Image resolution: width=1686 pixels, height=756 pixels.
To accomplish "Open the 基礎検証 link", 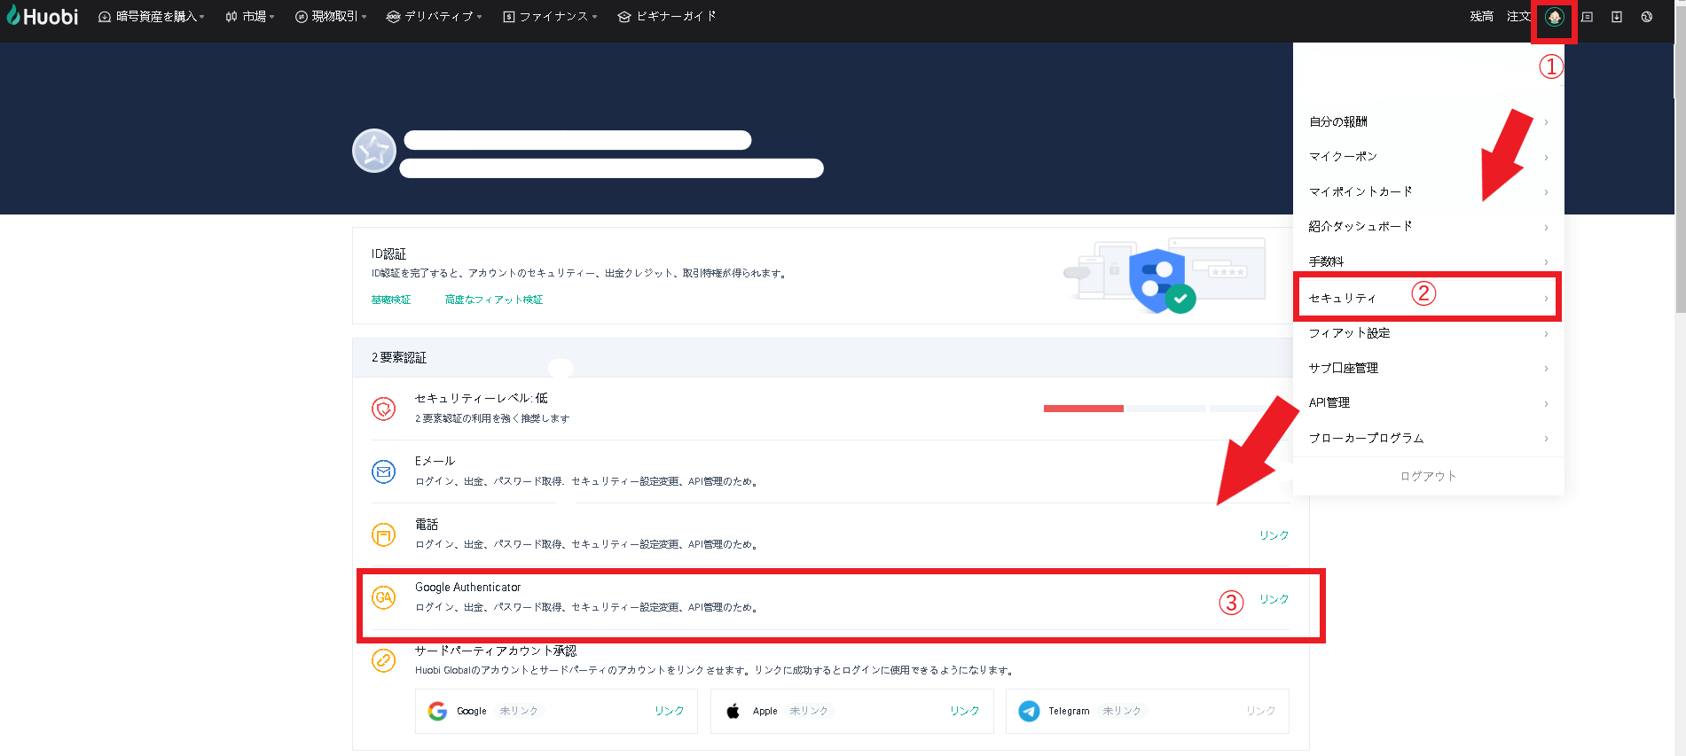I will [x=391, y=300].
